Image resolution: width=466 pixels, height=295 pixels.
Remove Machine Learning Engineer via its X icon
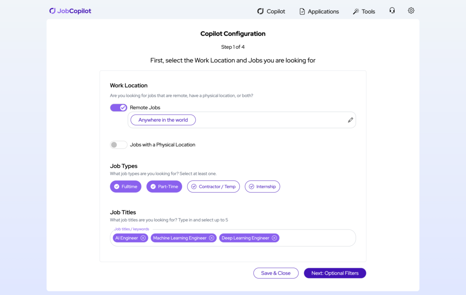tap(211, 238)
